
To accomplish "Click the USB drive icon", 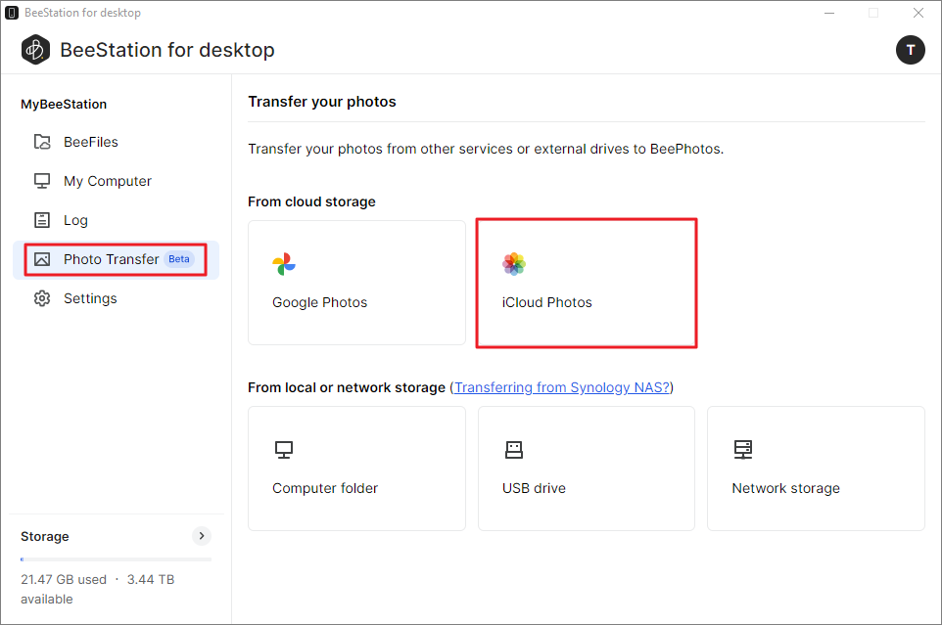I will tap(514, 450).
